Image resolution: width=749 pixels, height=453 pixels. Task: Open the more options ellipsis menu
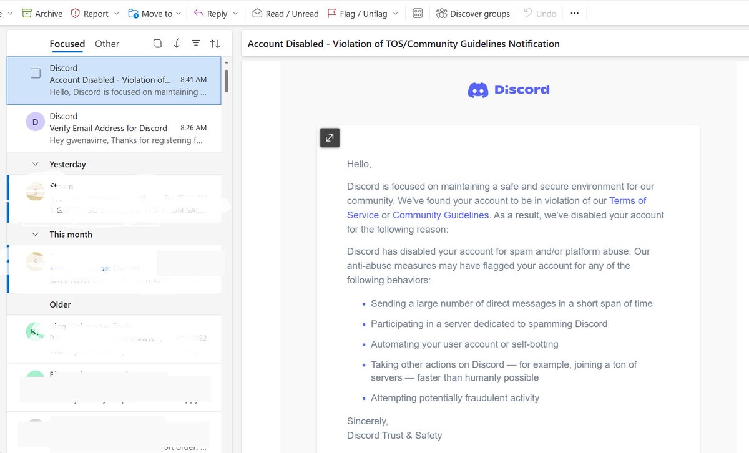coord(575,13)
